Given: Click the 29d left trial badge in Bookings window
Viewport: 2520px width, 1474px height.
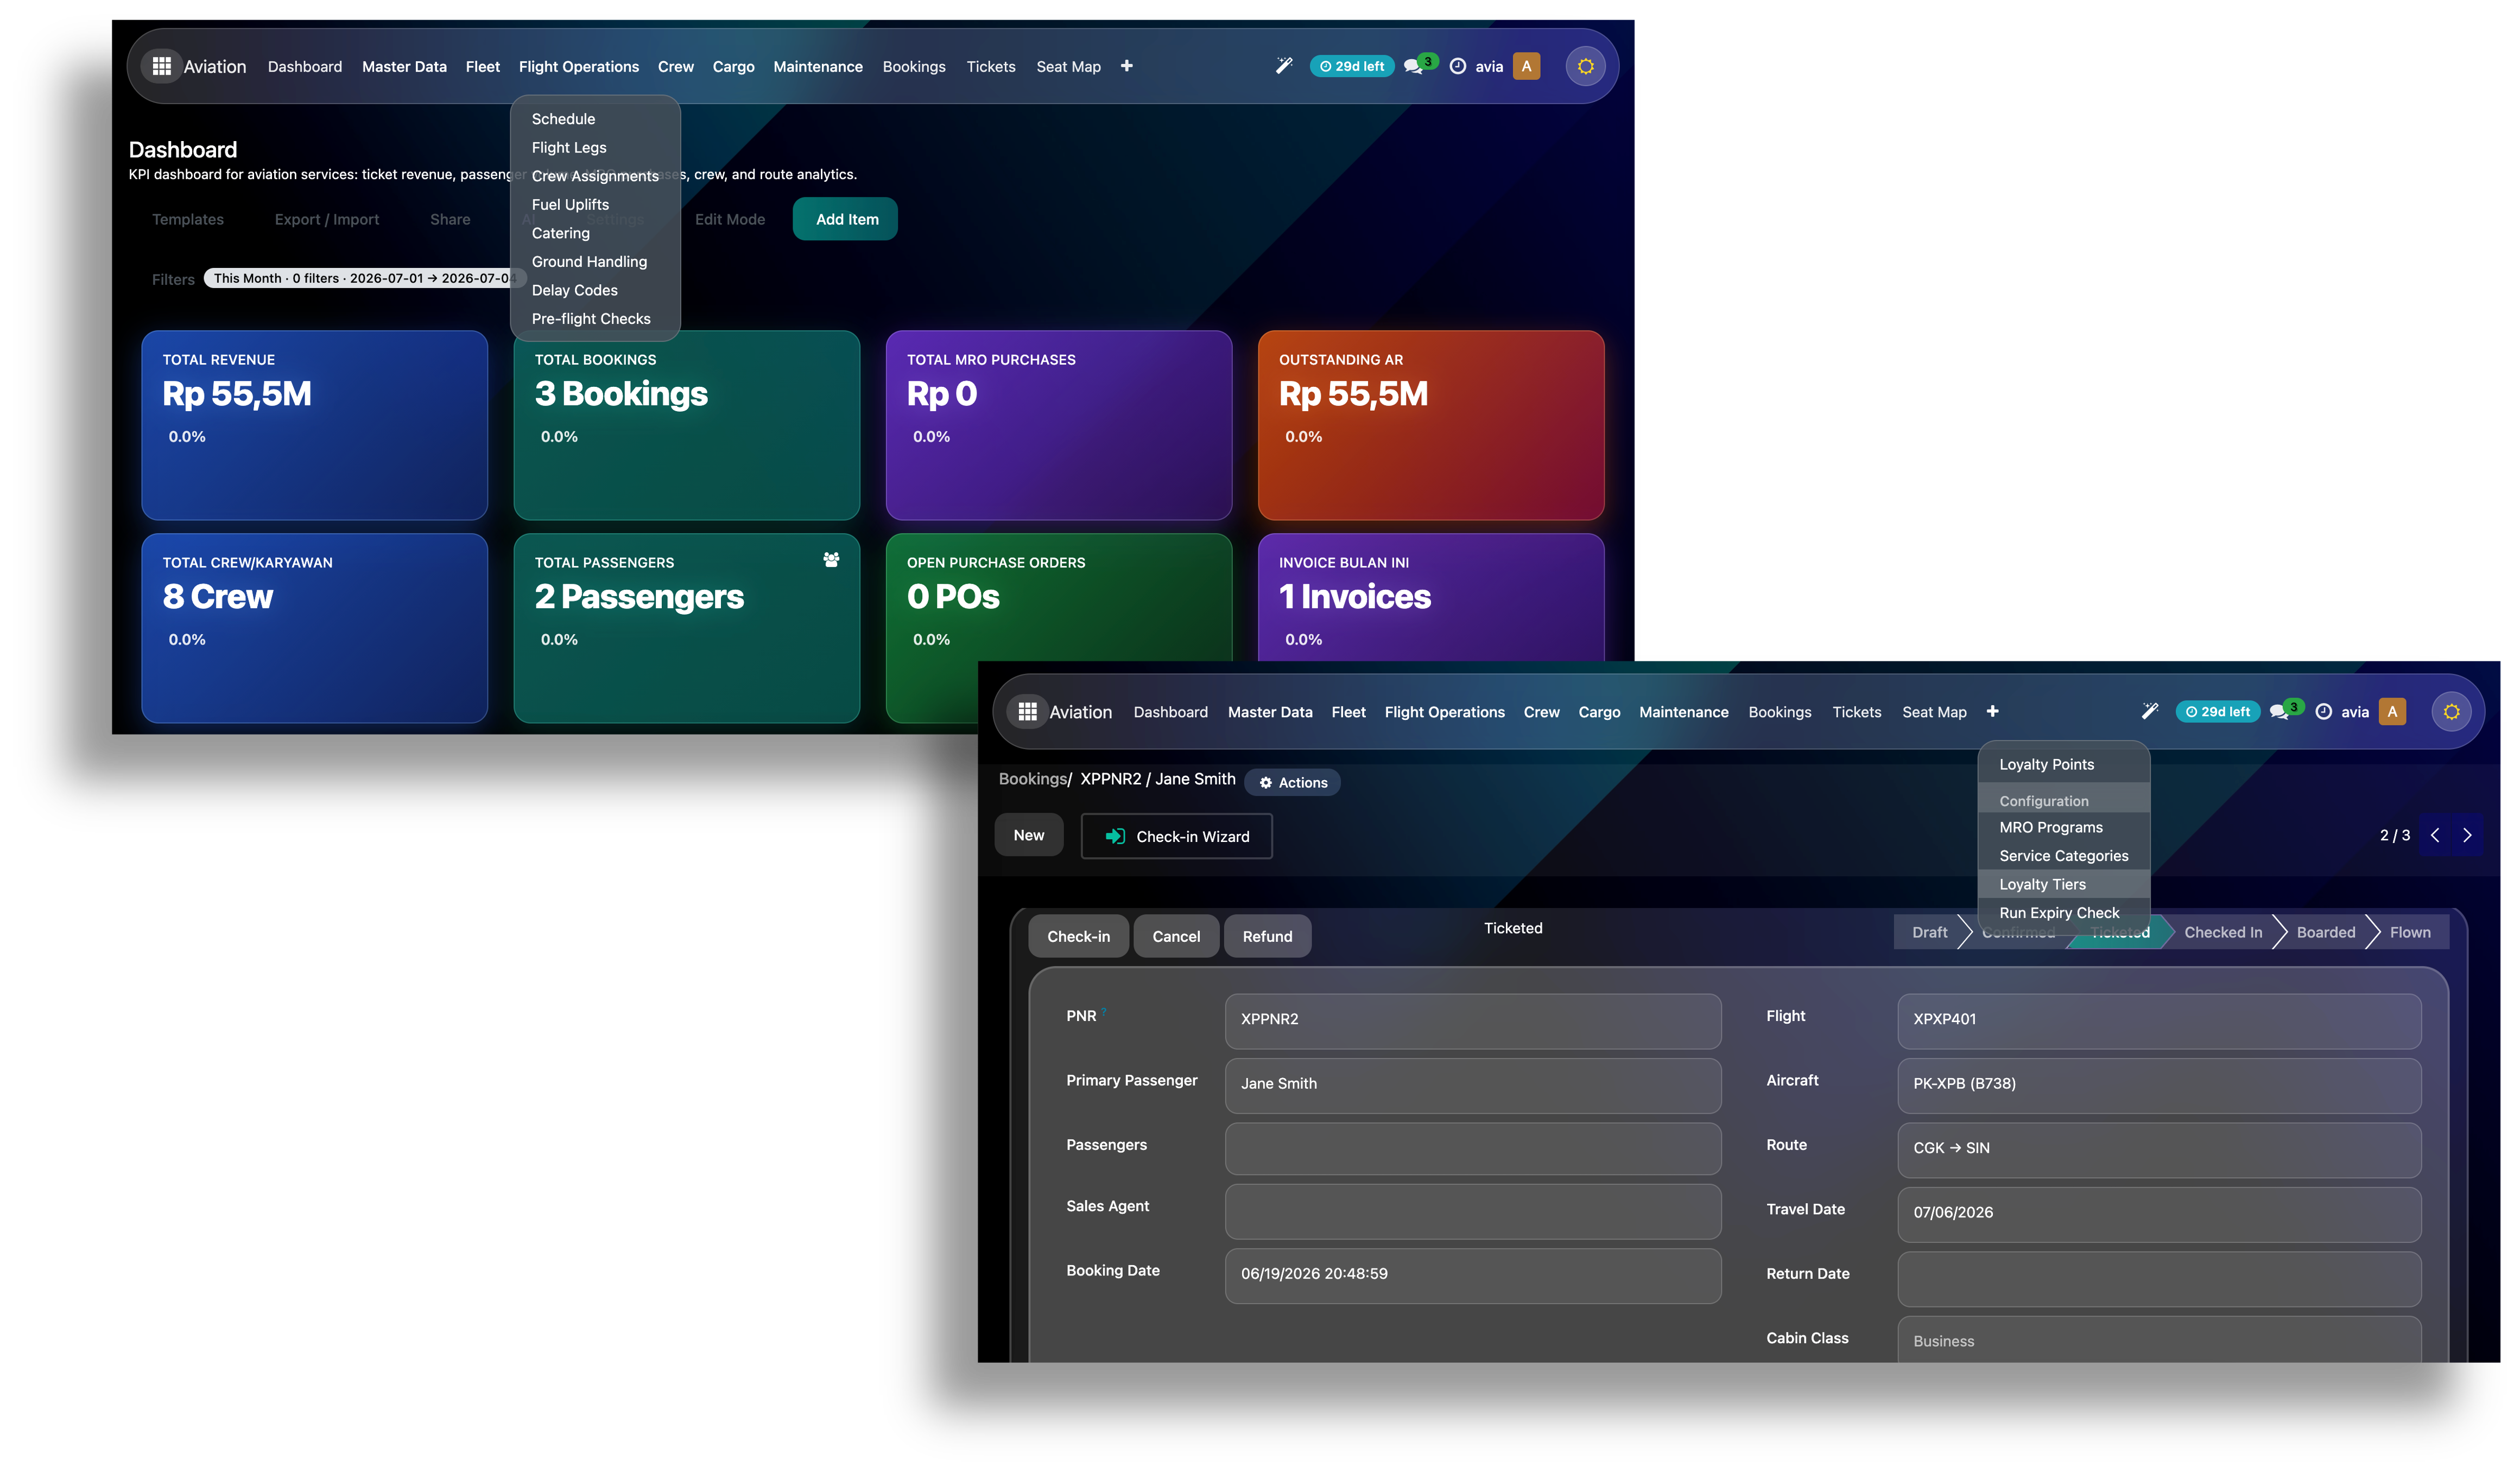Looking at the screenshot, I should tap(2218, 712).
